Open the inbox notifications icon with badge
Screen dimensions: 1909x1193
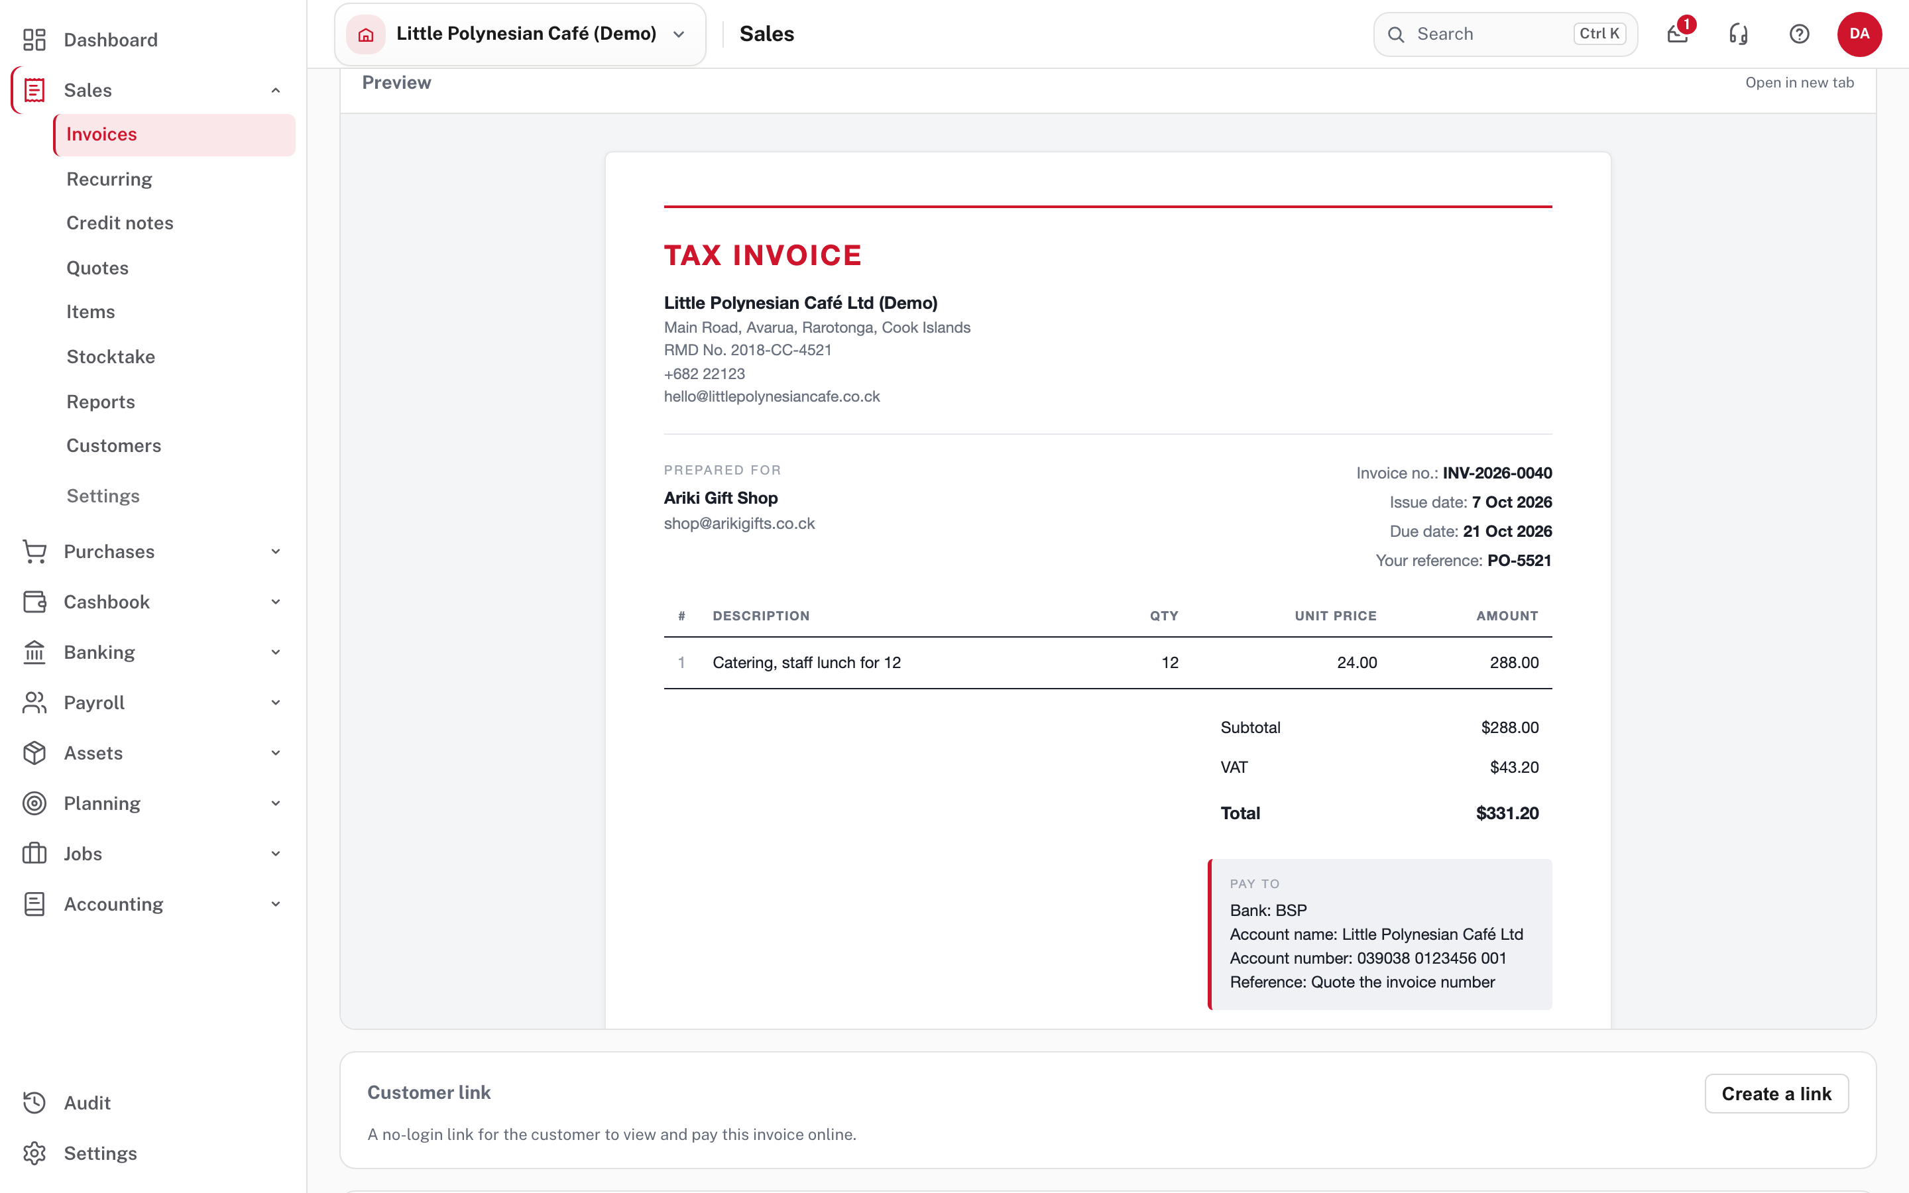pos(1678,34)
